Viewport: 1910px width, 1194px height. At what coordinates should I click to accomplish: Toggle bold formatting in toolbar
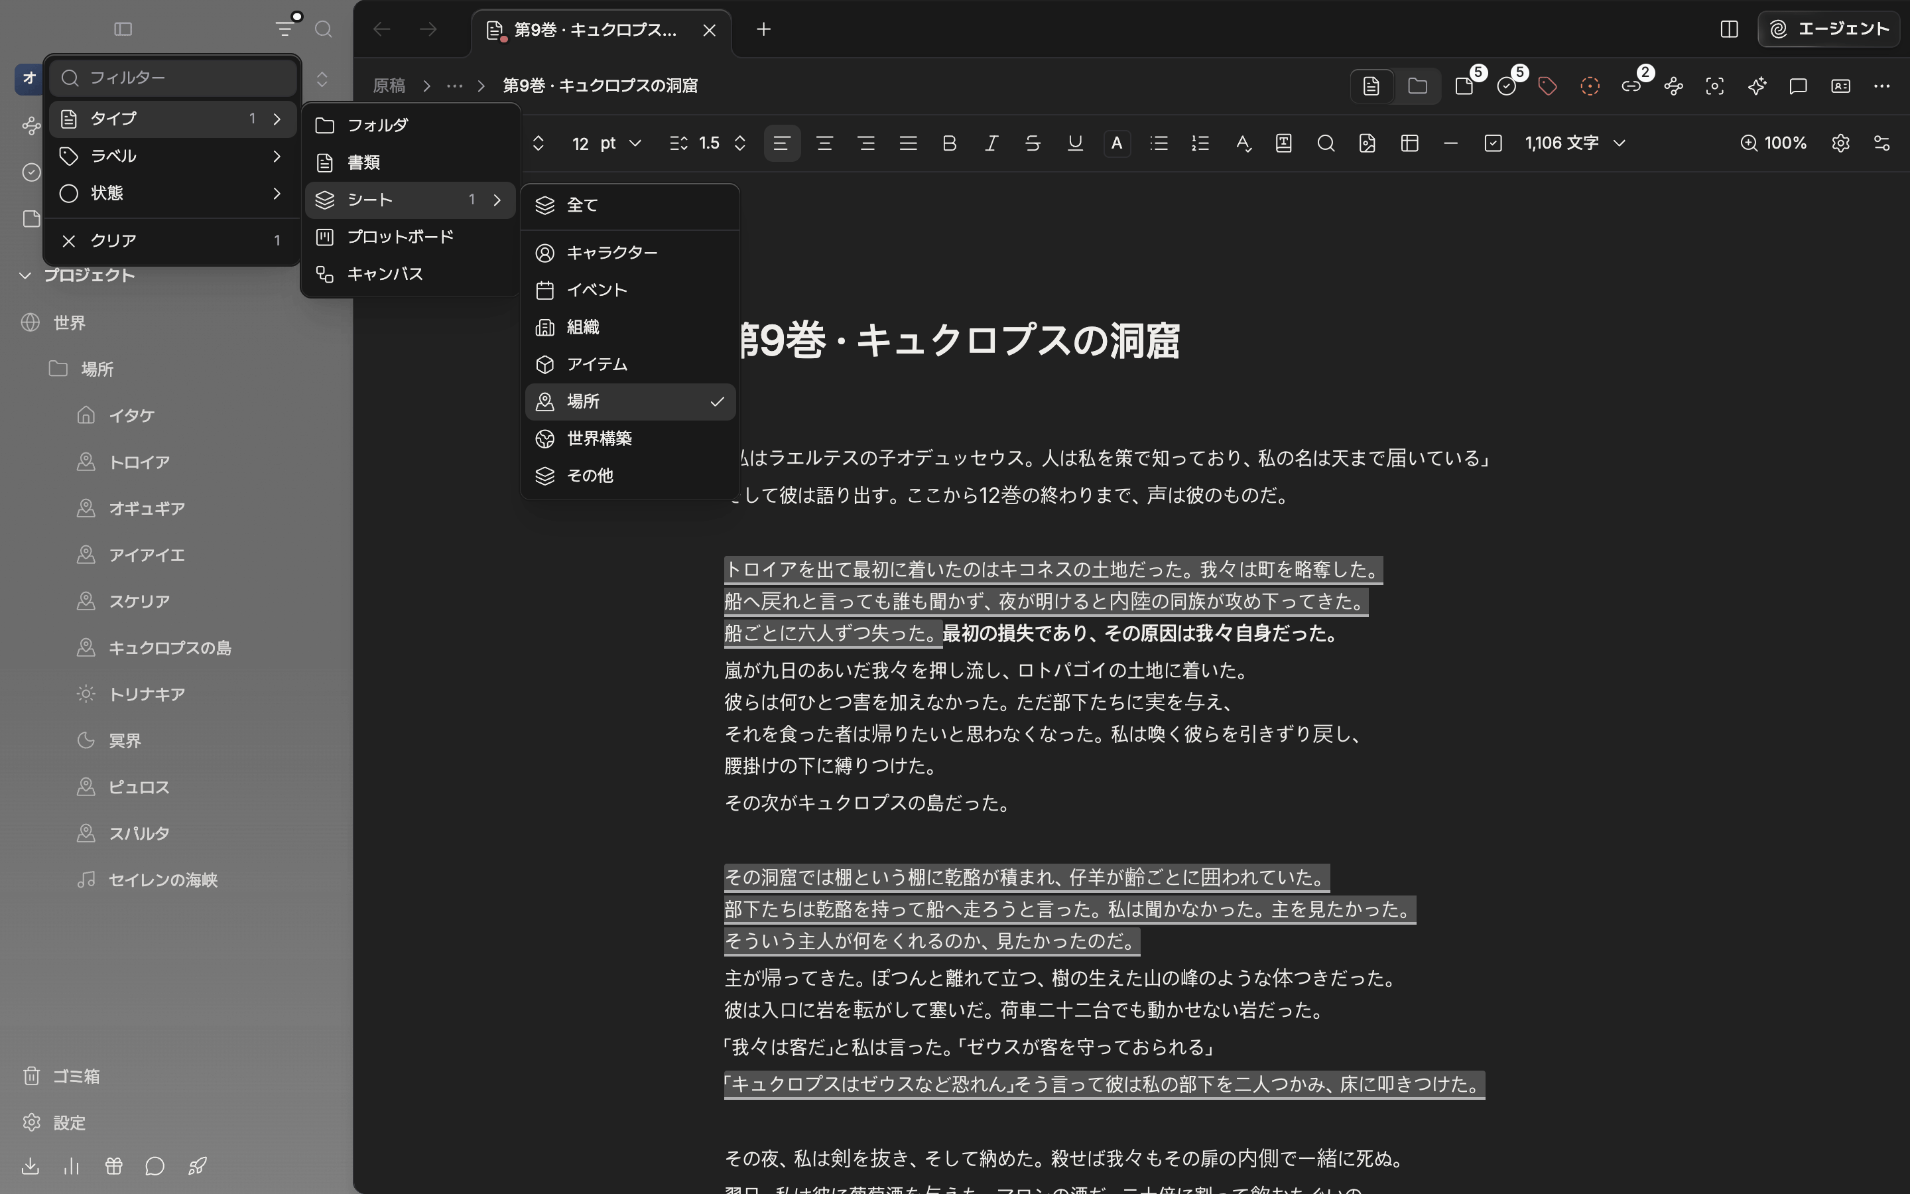click(950, 143)
